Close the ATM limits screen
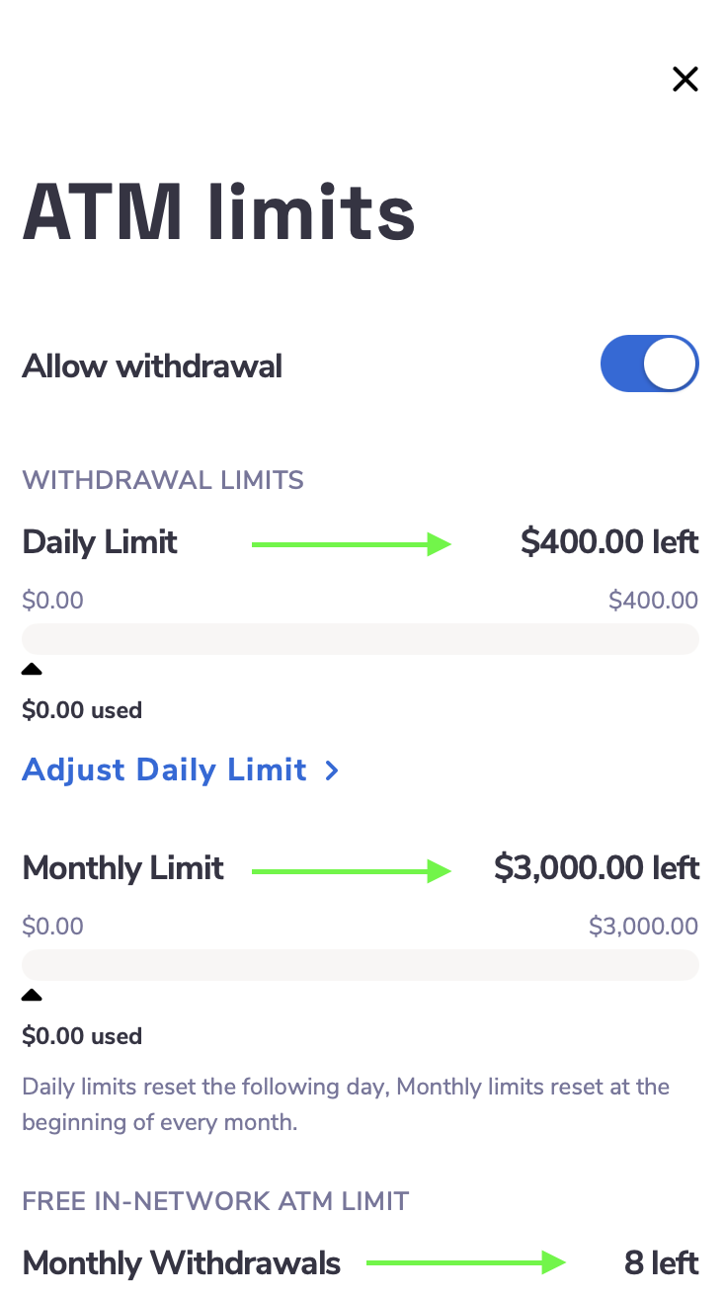Viewport: 725px width, 1296px height. coord(685,79)
